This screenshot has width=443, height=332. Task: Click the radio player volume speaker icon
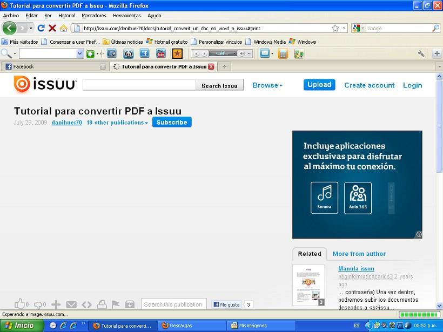pyautogui.click(x=242, y=53)
